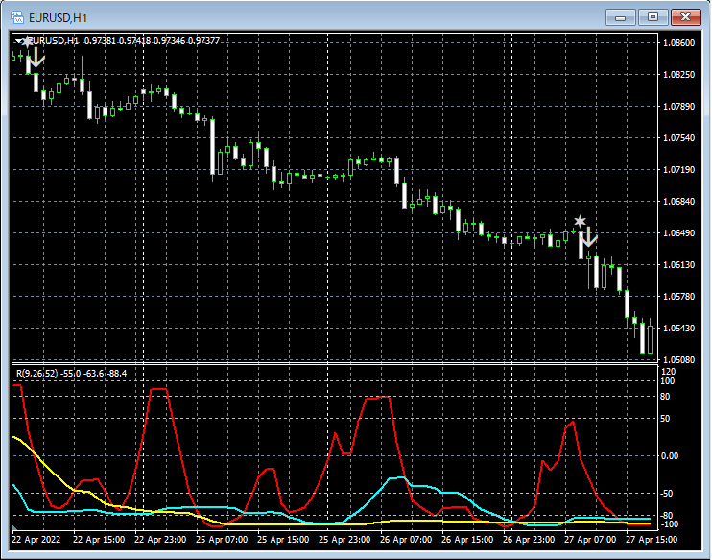Viewport: 712px width, 560px height.
Task: Click the down arrow signal at chart's top-left
Action: [x=36, y=59]
